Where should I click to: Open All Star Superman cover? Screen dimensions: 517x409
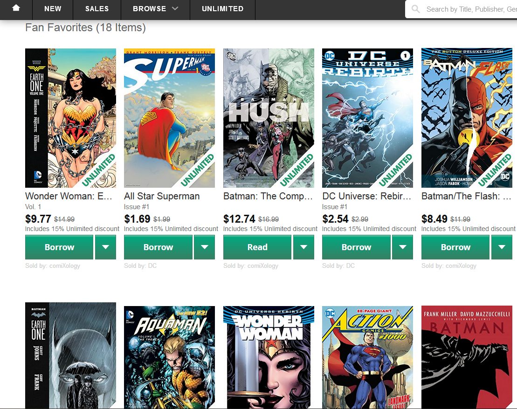(170, 118)
